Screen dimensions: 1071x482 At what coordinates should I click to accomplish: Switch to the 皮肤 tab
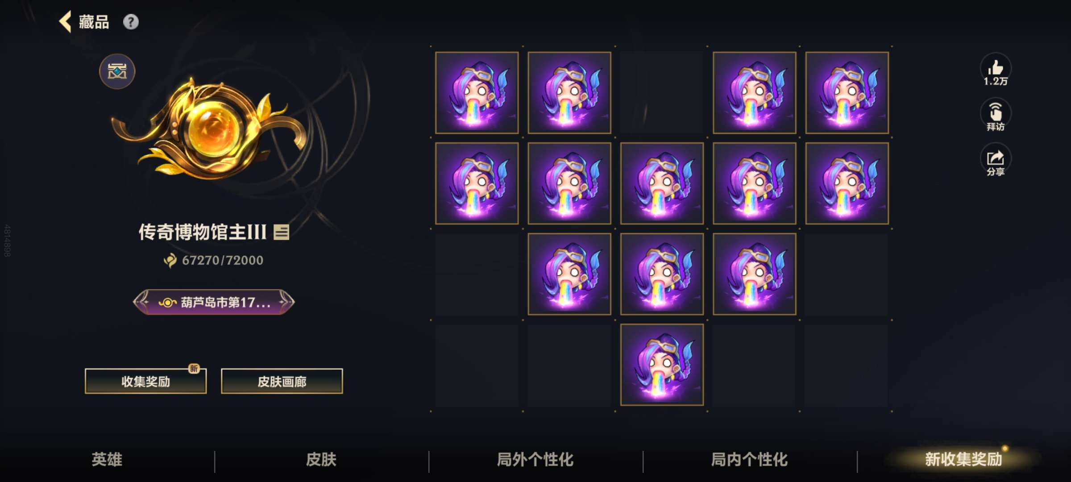(x=321, y=459)
